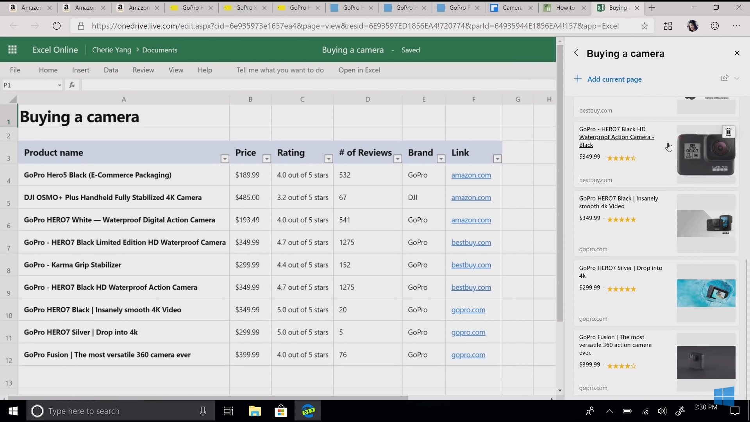Viewport: 750px width, 422px height.
Task: Go back in the Collections panel
Action: pos(576,53)
